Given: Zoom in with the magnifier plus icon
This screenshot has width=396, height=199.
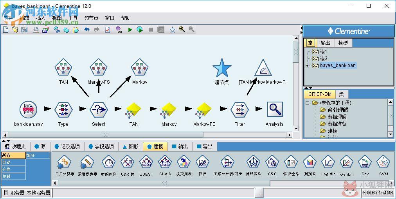Looking at the screenshot, I should [x=182, y=29].
